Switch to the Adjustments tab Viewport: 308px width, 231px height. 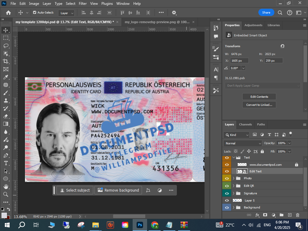click(x=253, y=25)
